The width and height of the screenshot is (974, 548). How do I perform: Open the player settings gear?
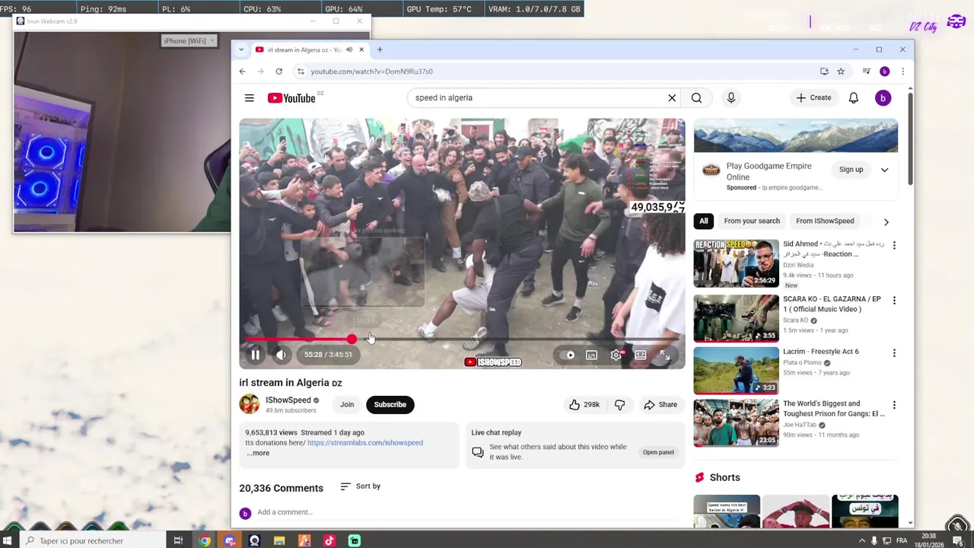[616, 355]
